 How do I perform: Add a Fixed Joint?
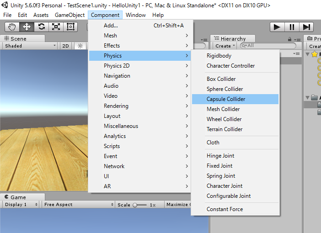(x=235, y=166)
